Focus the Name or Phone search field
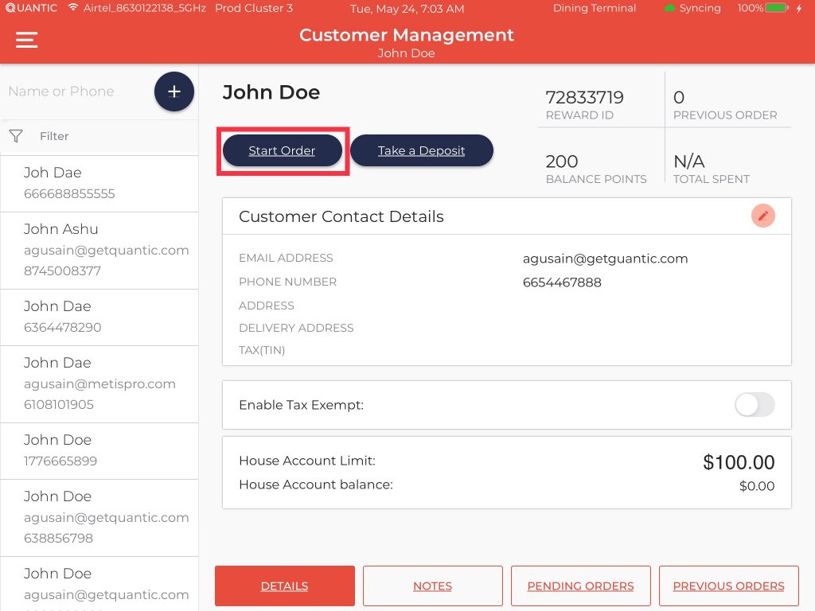 [76, 91]
